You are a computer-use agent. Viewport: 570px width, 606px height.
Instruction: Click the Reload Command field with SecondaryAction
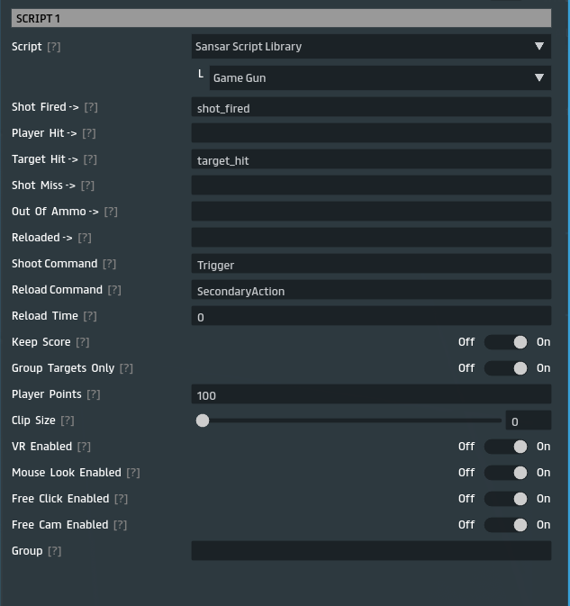[371, 290]
